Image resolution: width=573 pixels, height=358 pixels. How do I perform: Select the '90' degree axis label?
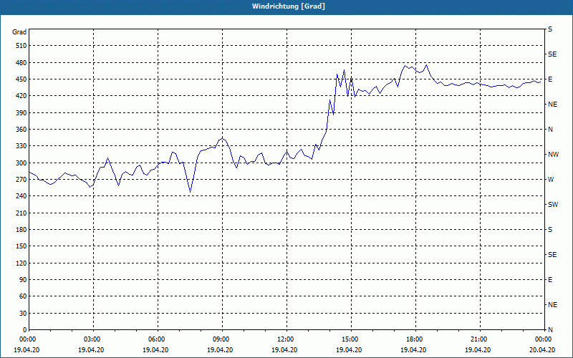[23, 280]
